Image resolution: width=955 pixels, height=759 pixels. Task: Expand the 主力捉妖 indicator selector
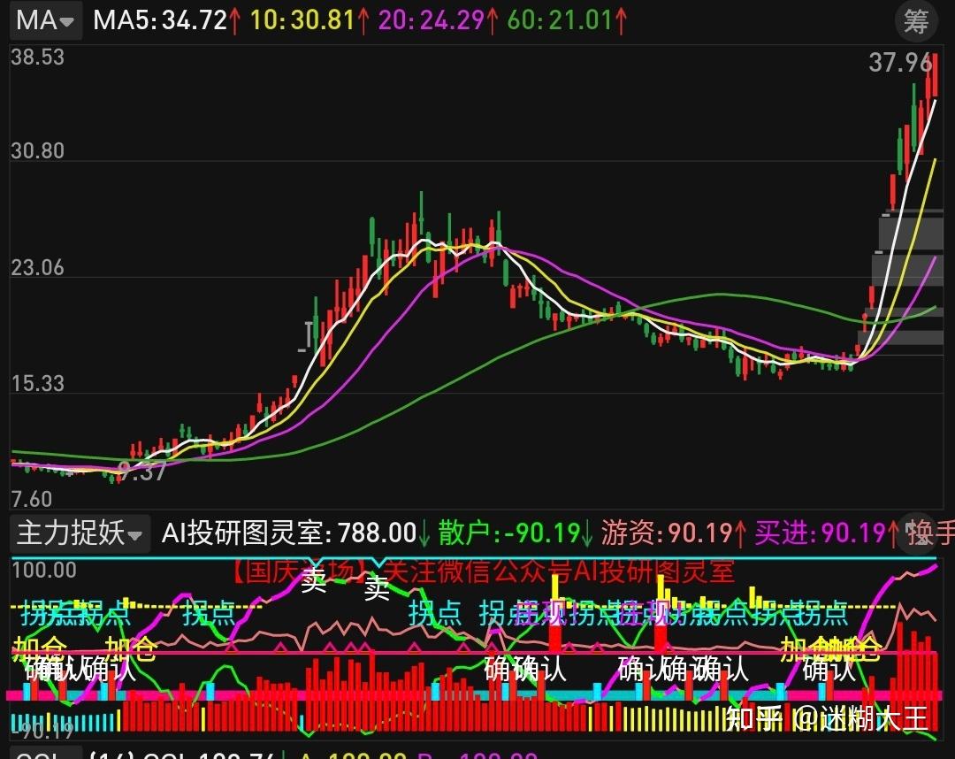click(x=80, y=533)
